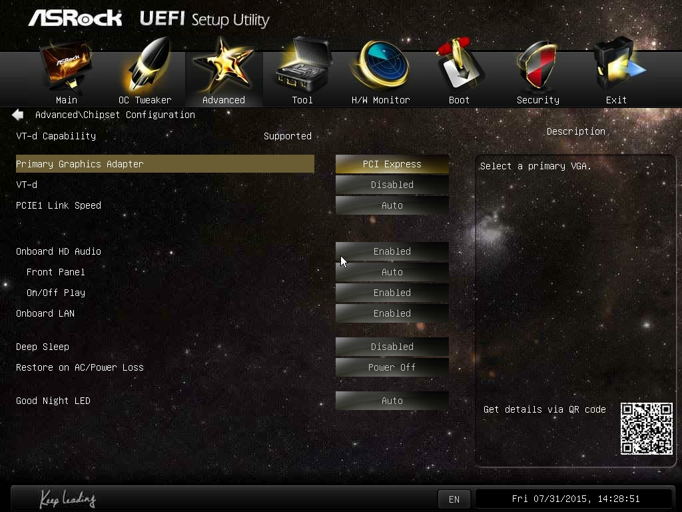Open the Tool toolbox icon
The image size is (682, 512).
pyautogui.click(x=302, y=65)
